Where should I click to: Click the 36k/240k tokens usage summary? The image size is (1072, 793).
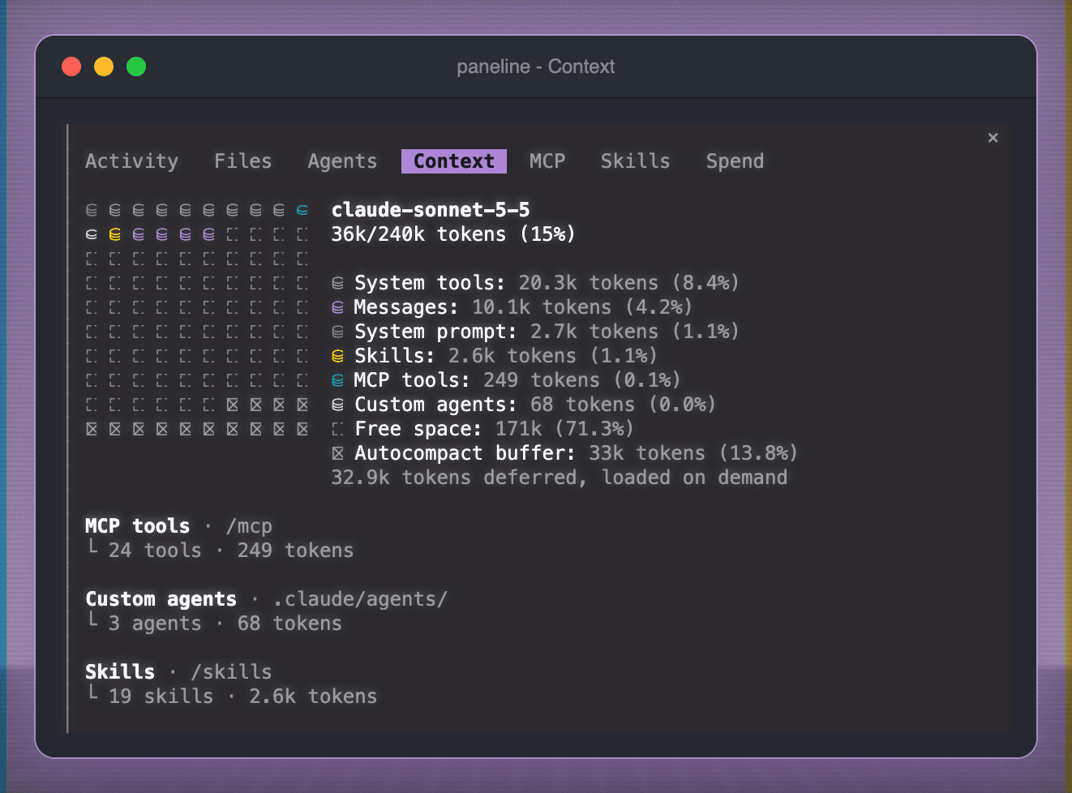453,234
